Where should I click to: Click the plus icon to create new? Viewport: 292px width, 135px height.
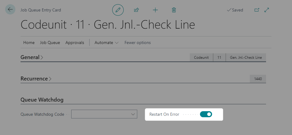[x=155, y=10]
